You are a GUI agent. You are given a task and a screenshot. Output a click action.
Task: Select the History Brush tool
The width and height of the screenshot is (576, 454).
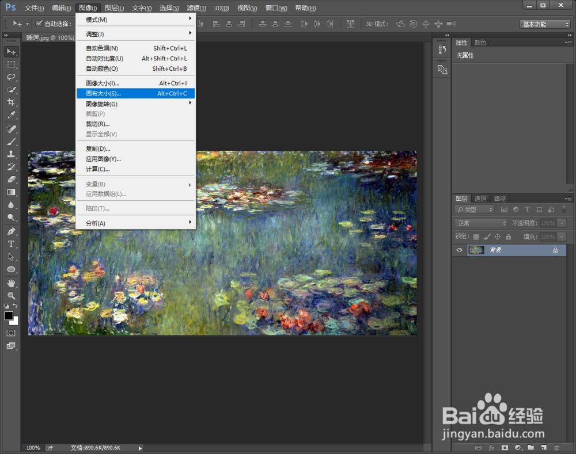coord(11,167)
